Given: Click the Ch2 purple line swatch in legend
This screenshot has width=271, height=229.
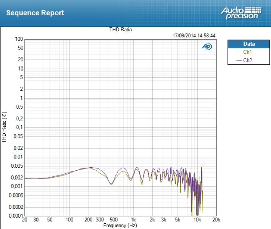Looking at the screenshot, I should click(x=239, y=60).
